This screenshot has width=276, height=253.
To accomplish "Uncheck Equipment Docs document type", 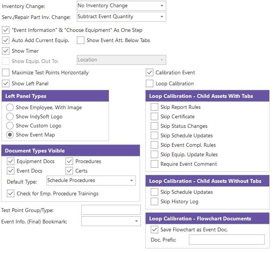I will click(11, 161).
